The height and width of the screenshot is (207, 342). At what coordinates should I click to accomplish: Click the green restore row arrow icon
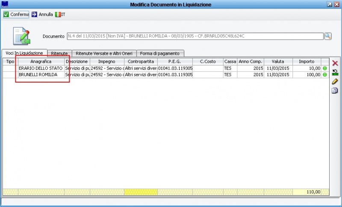(335, 72)
